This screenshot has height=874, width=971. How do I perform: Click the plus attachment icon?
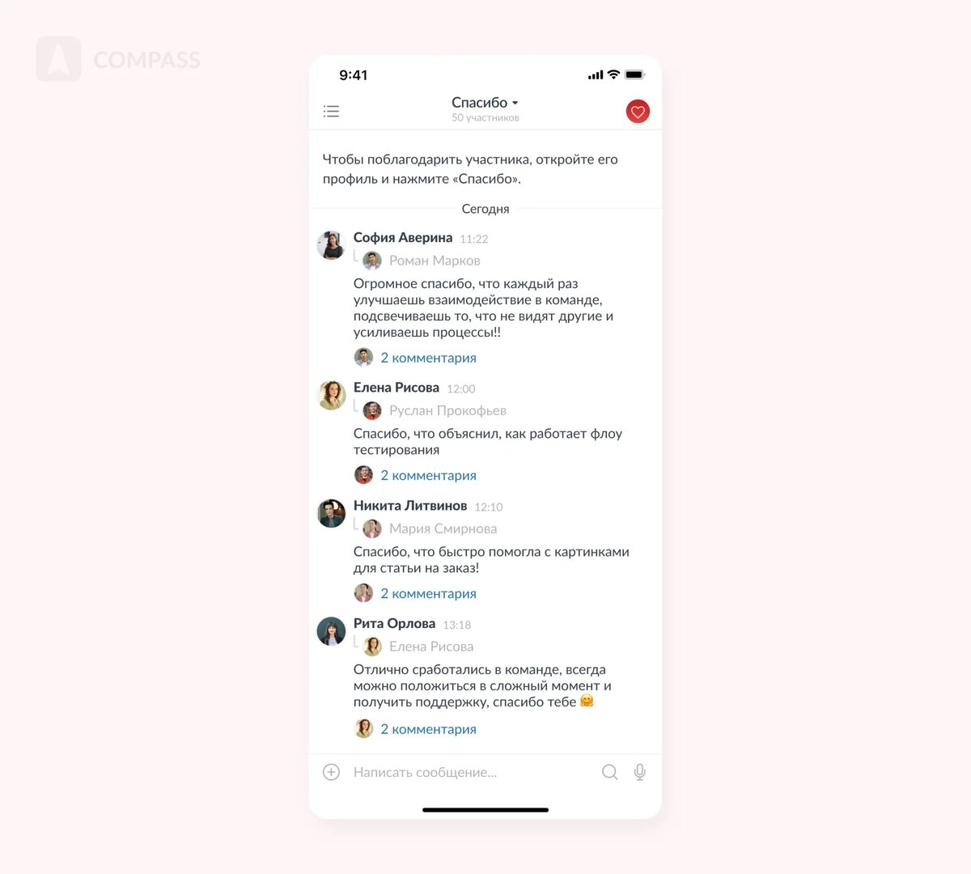click(x=332, y=772)
